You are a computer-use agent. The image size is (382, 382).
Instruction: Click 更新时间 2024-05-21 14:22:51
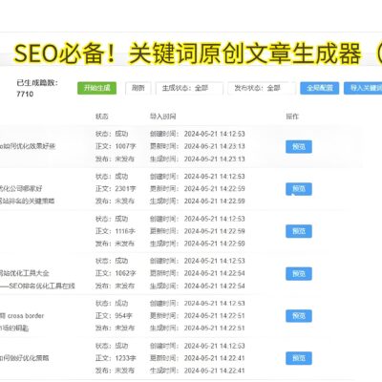click(198, 316)
